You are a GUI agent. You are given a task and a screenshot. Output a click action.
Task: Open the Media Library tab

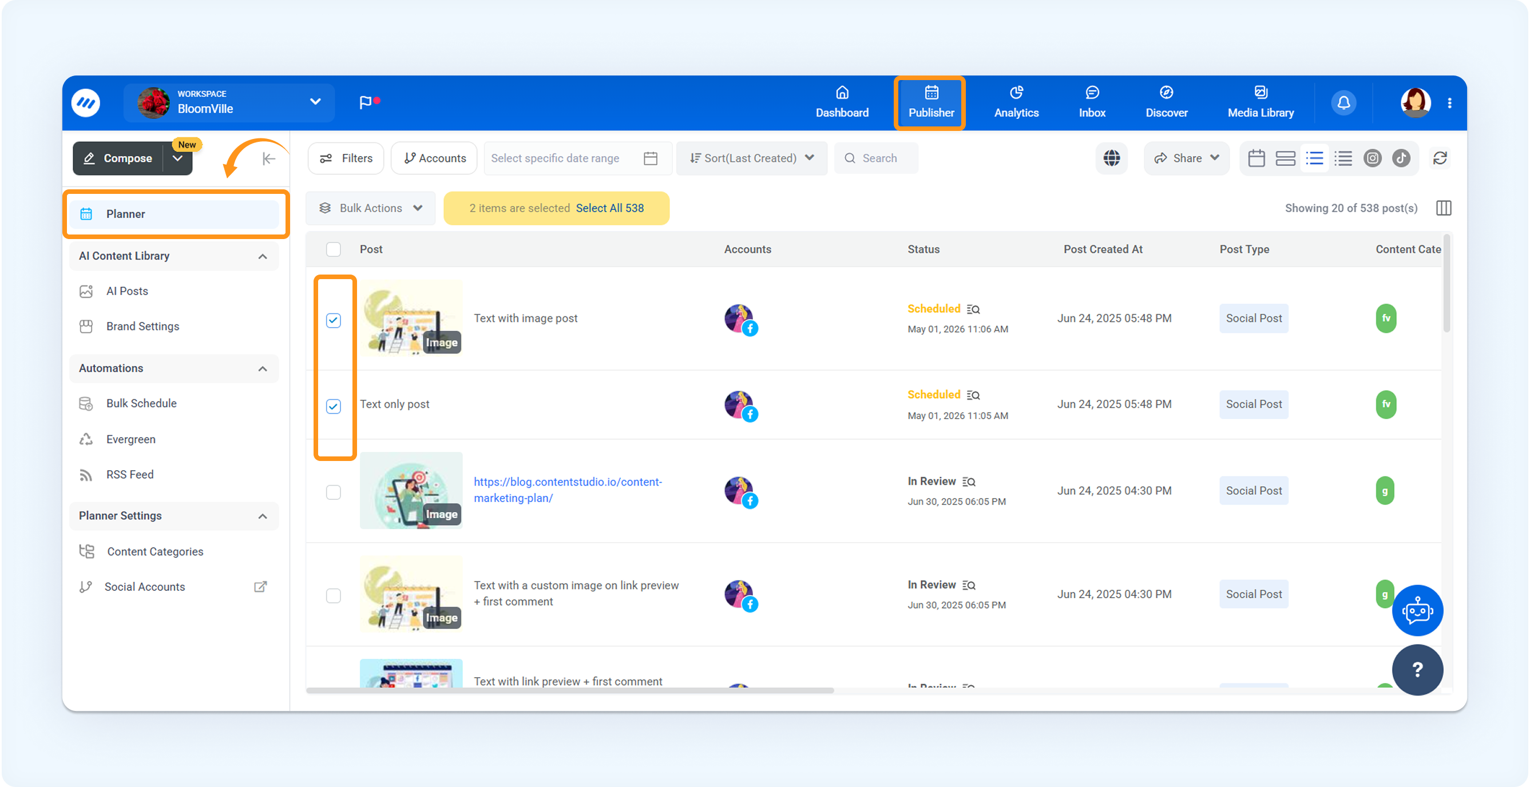point(1261,103)
